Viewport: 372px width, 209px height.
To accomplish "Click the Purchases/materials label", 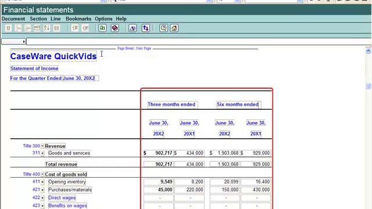I will tap(70, 190).
